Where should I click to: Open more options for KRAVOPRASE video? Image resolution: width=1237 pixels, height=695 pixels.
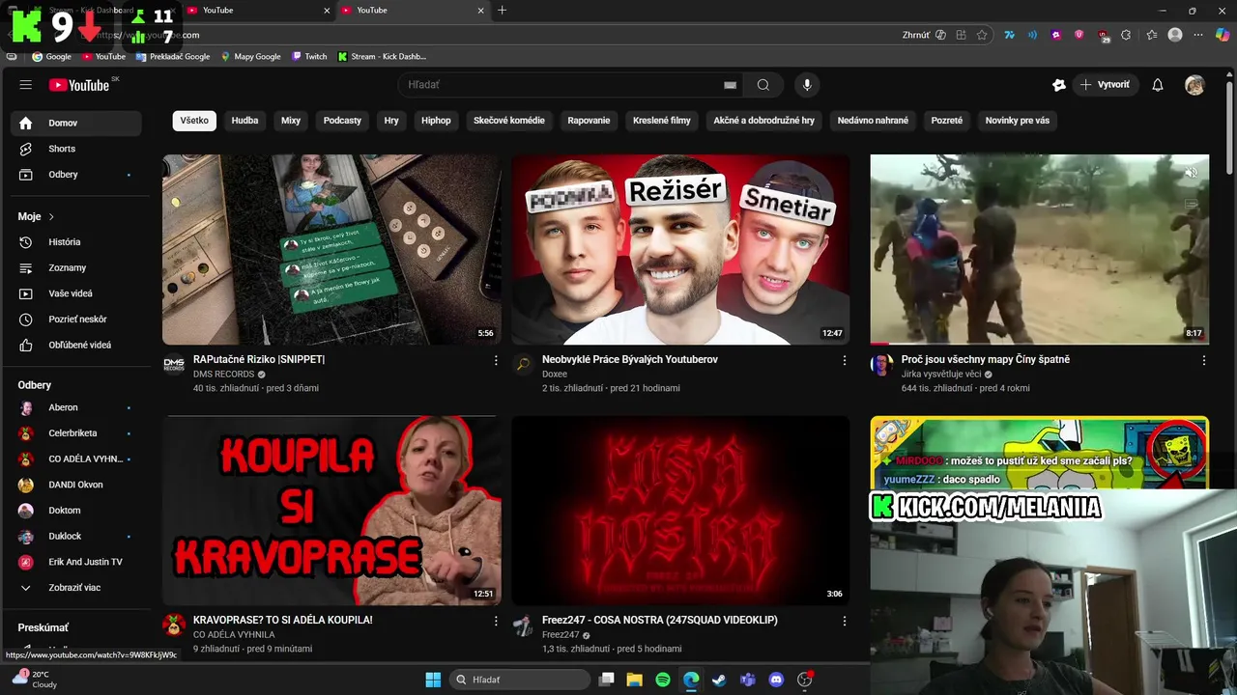[x=496, y=621]
